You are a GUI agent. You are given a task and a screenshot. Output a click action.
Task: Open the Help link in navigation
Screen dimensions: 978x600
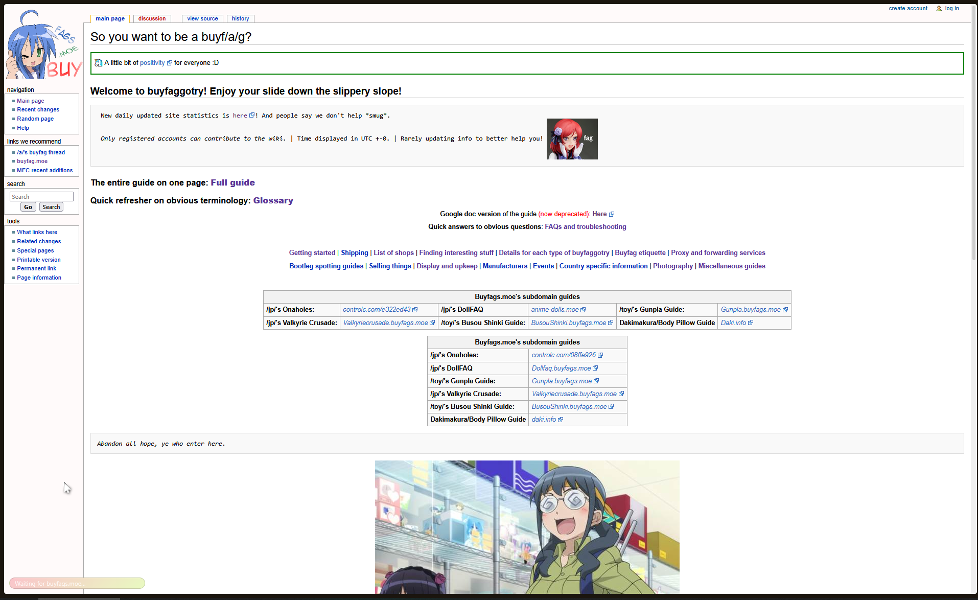tap(23, 128)
